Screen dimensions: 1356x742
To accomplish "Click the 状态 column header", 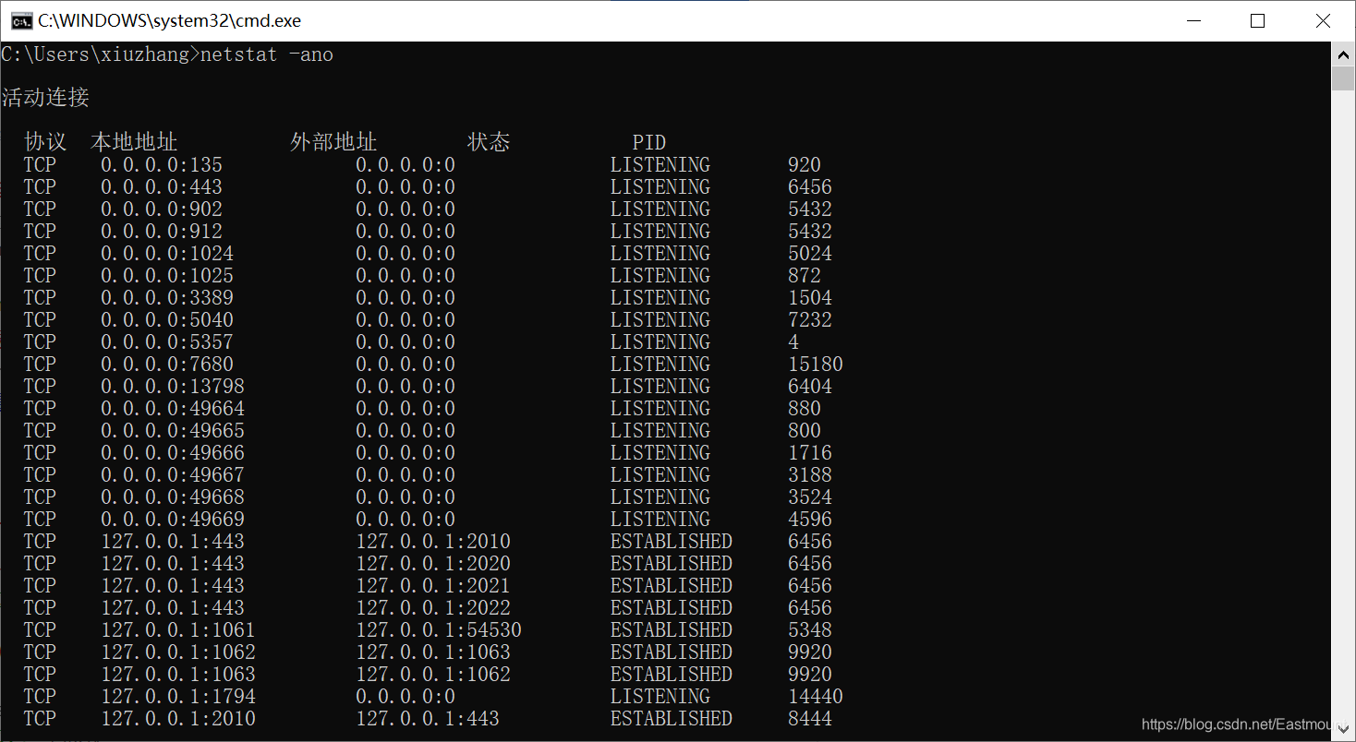I will [x=489, y=142].
